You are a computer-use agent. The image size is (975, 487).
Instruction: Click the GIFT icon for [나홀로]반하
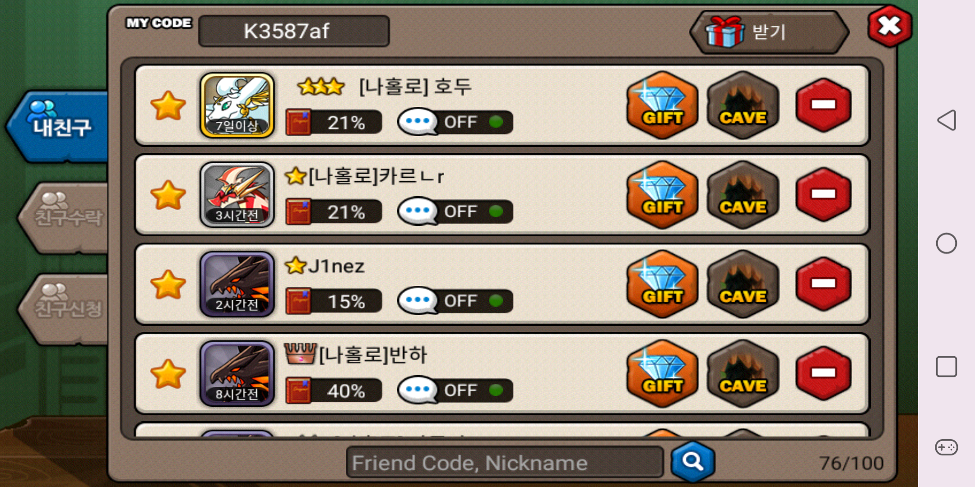coord(663,374)
